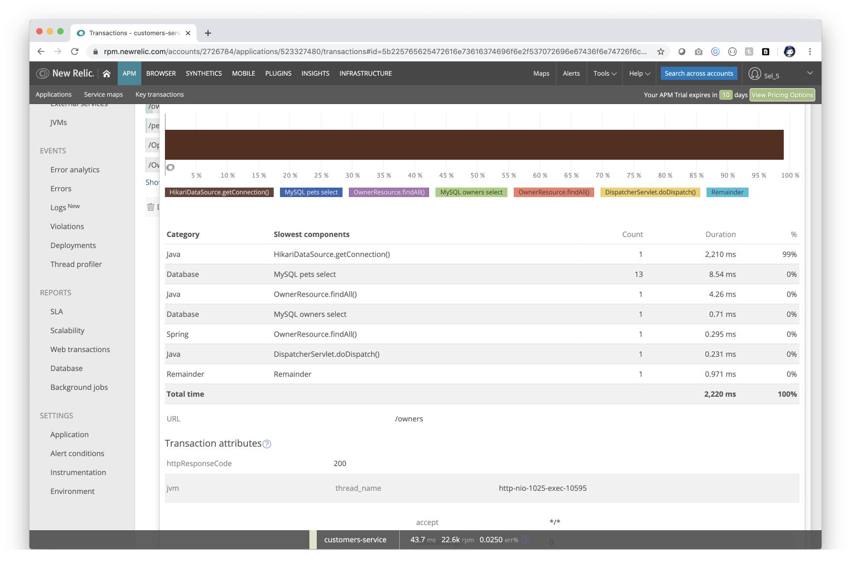The image size is (851, 588).
Task: Open the SYNTHETICS tab
Action: pos(204,74)
